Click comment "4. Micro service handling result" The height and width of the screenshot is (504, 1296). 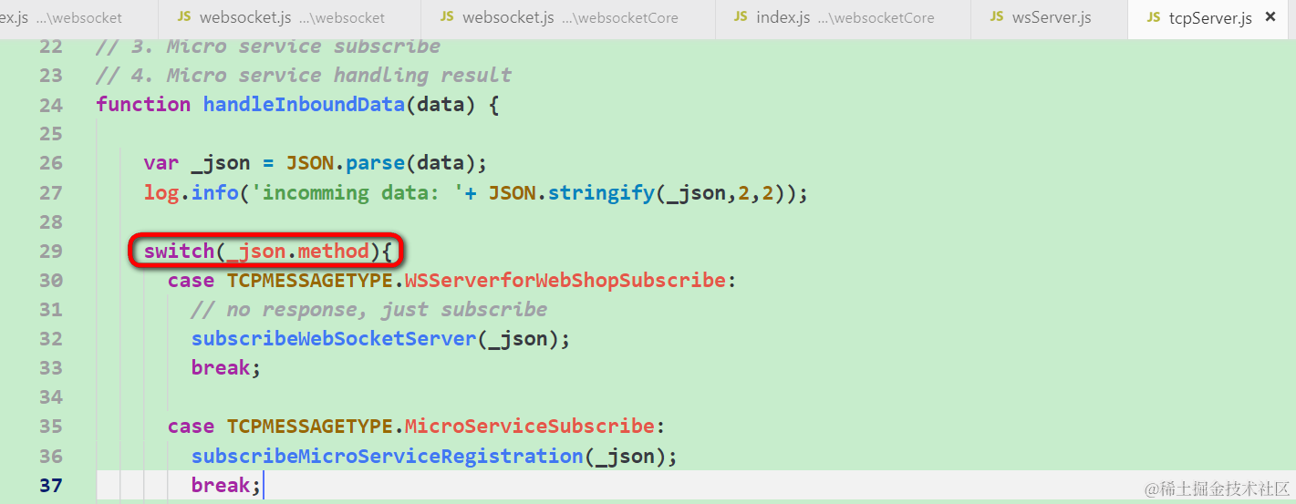coord(304,75)
